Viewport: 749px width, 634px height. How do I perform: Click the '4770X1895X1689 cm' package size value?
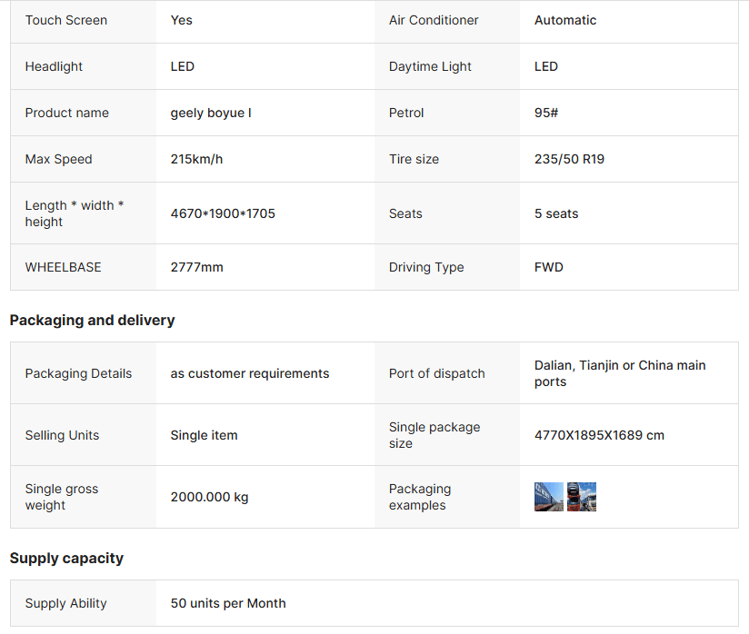pos(599,435)
